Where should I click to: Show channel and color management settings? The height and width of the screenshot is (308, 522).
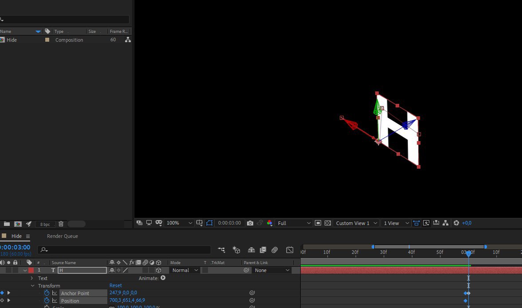(270, 223)
